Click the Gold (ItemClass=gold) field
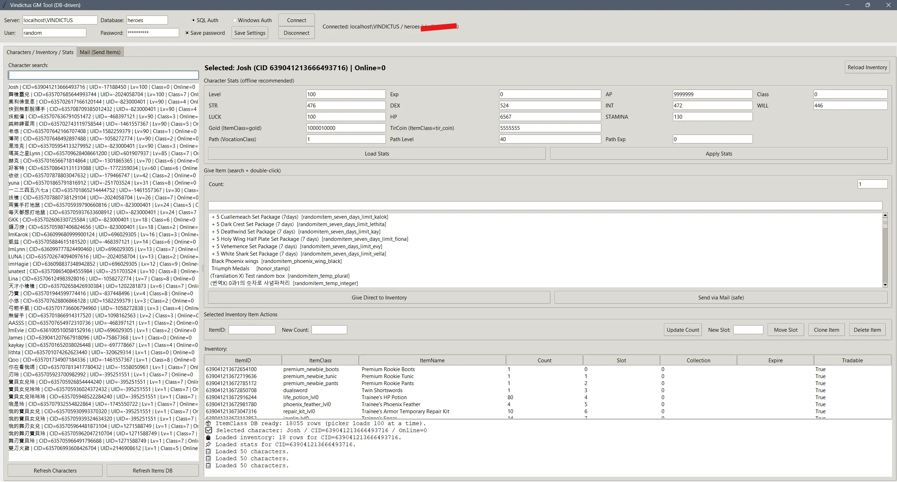This screenshot has height=482, width=897. [346, 128]
